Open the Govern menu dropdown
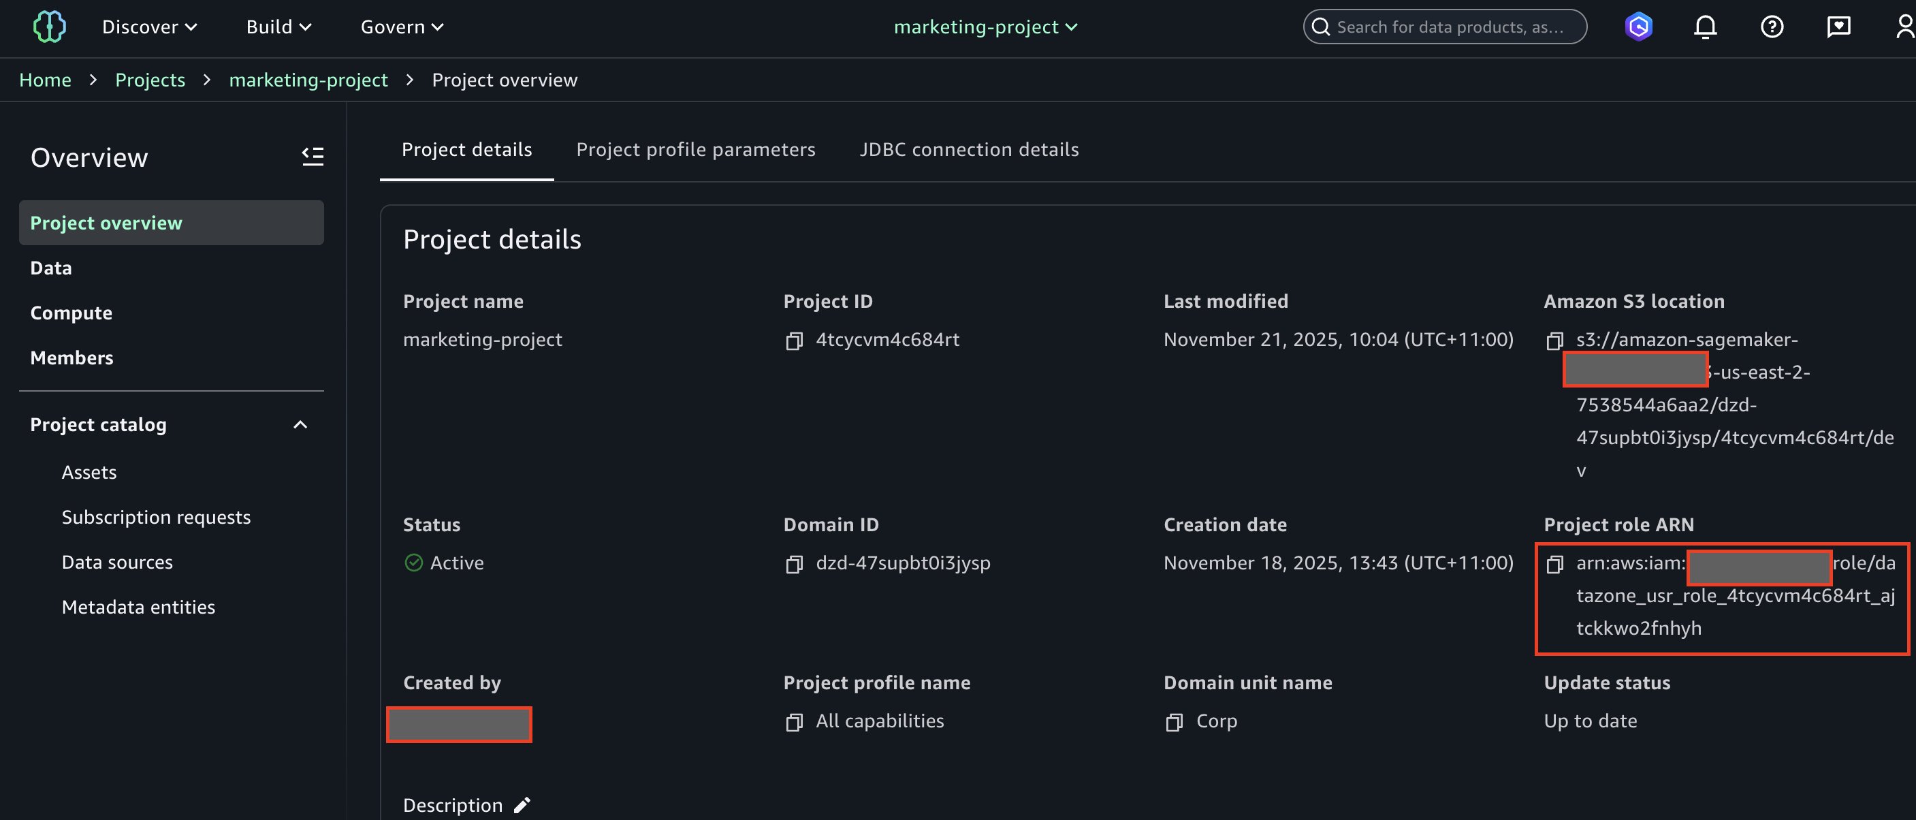The height and width of the screenshot is (820, 1916). click(401, 27)
